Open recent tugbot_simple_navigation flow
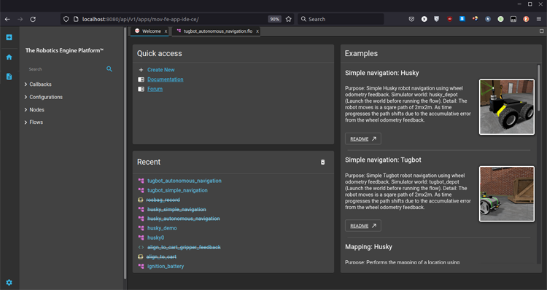 click(x=177, y=190)
